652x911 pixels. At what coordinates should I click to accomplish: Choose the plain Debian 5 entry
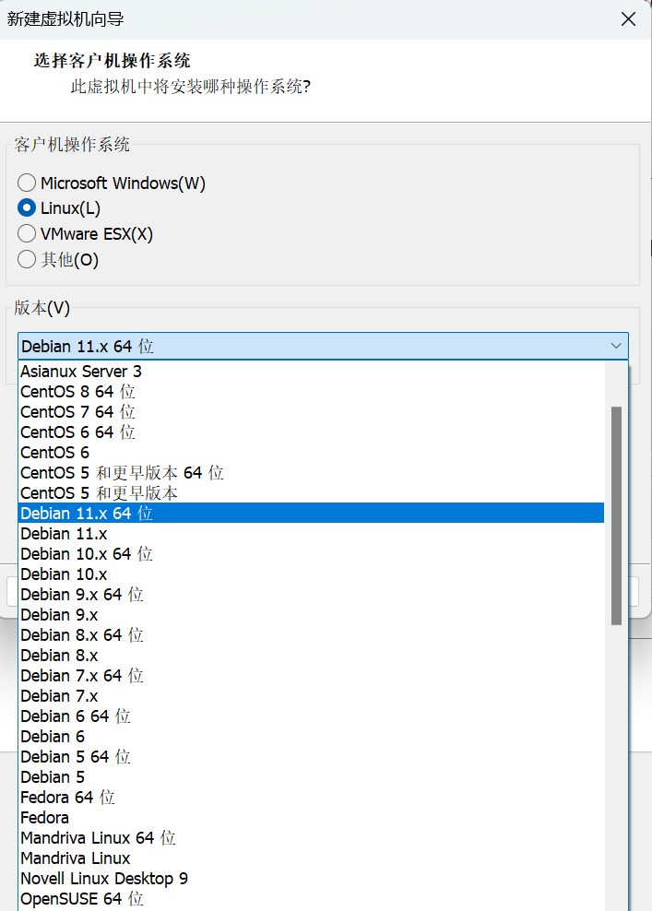tap(312, 776)
